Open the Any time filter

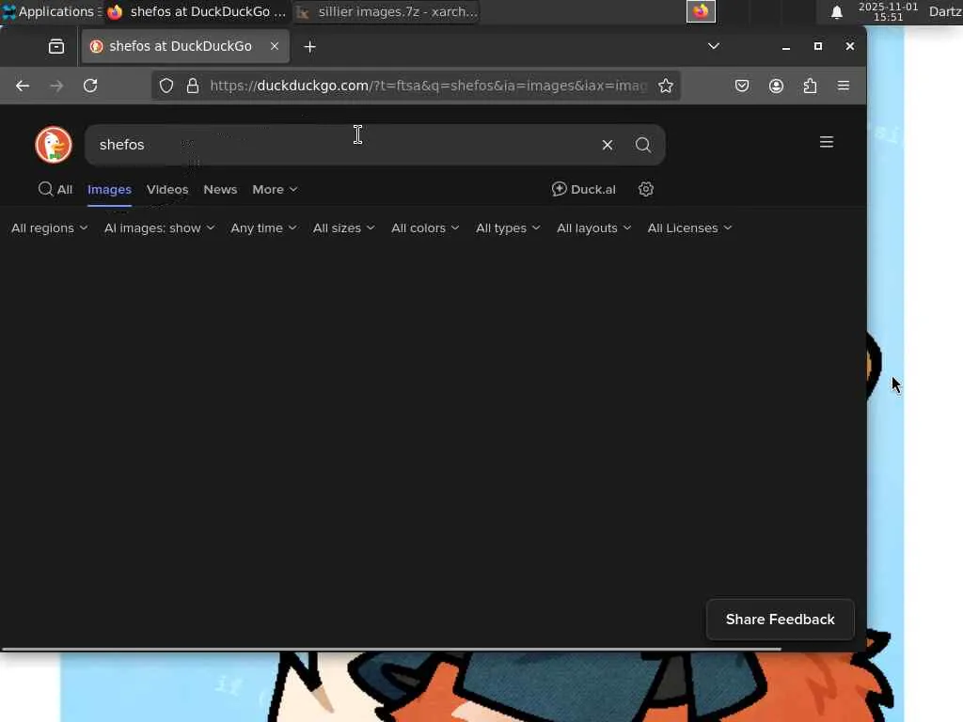pyautogui.click(x=263, y=228)
